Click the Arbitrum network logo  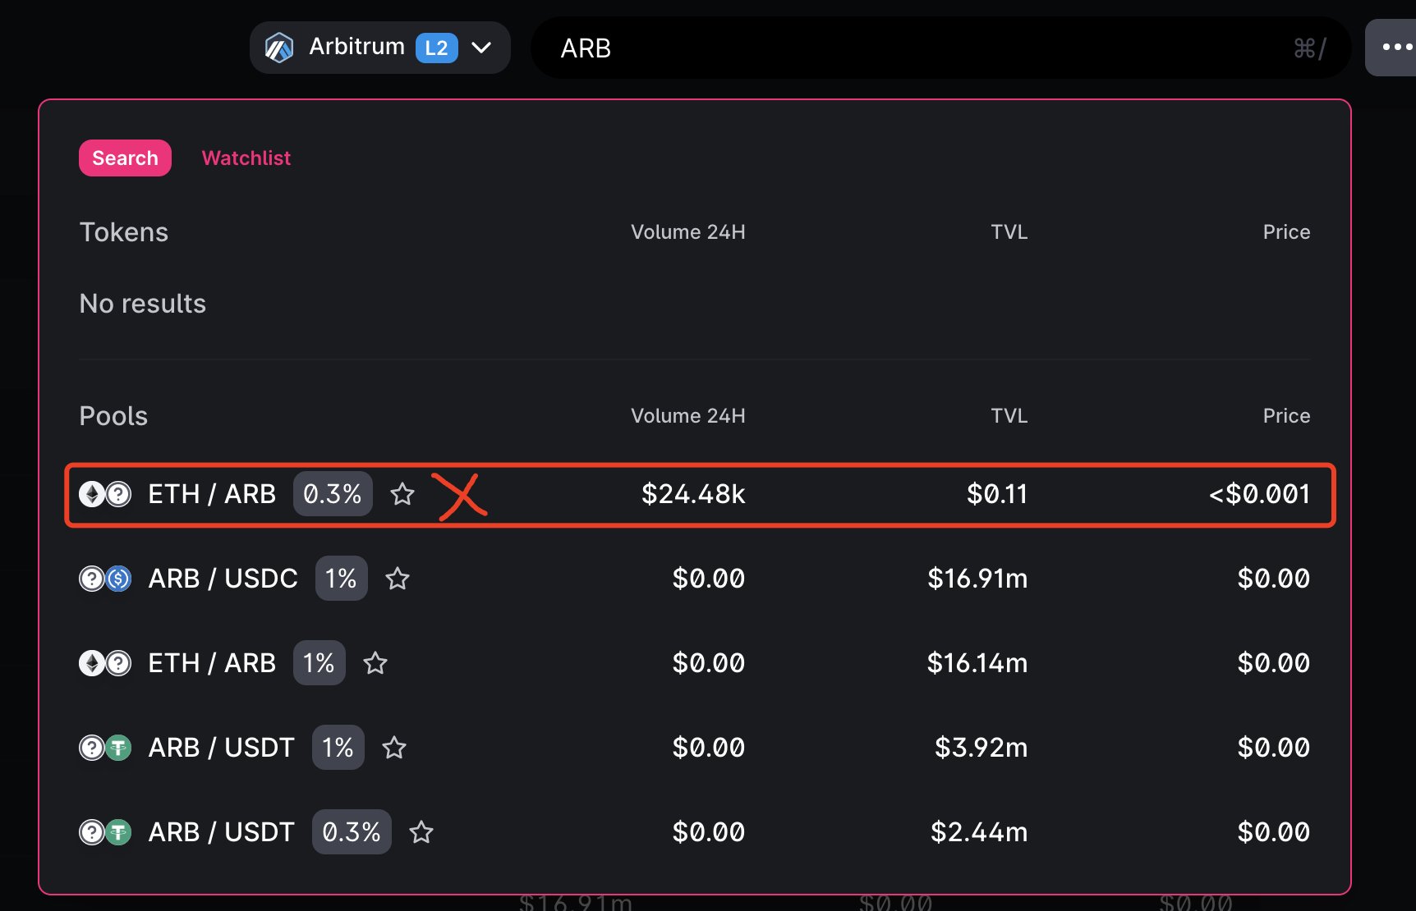tap(280, 47)
